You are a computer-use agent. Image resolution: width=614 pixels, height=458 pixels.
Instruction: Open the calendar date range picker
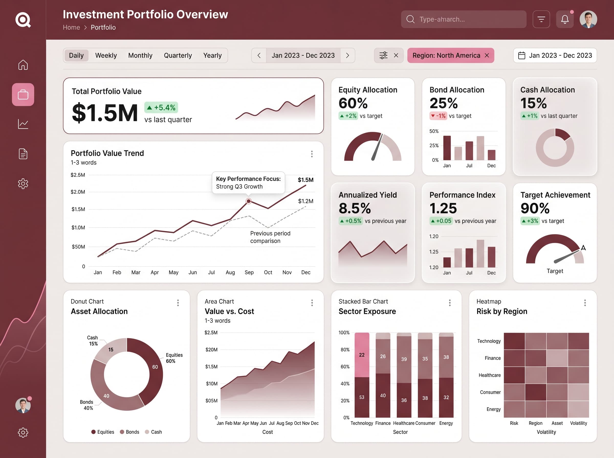555,55
